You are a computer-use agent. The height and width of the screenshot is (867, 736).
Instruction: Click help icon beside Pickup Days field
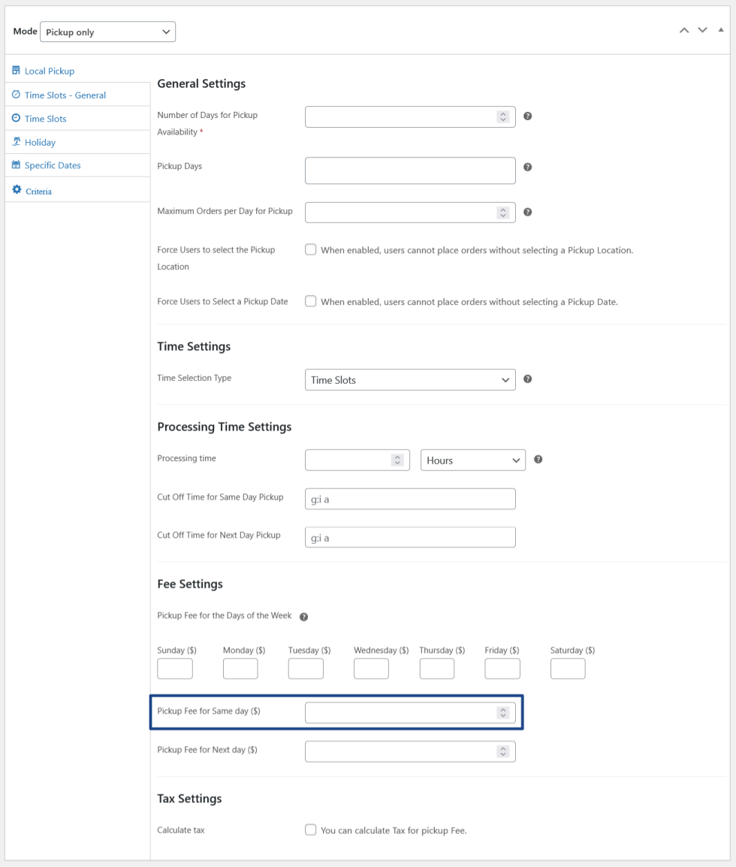[x=527, y=167]
